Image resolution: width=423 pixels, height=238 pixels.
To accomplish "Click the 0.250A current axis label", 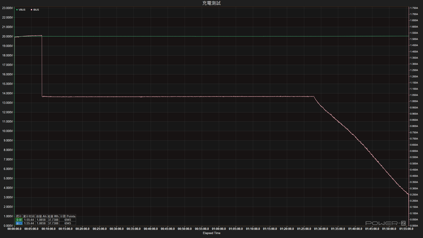I will [414, 194].
